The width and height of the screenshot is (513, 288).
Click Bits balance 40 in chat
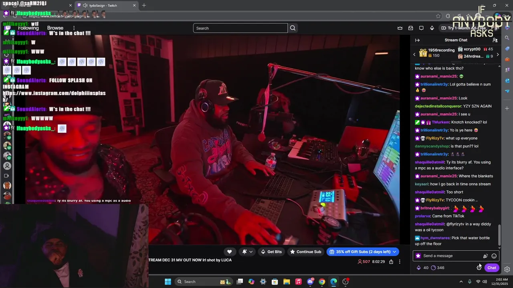(x=422, y=268)
